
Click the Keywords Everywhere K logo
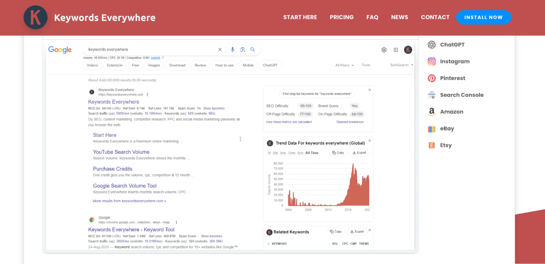[35, 17]
